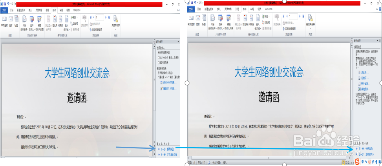Open WPS PDF tab in left window
This screenshot has height=166, width=382.
click(x=77, y=10)
